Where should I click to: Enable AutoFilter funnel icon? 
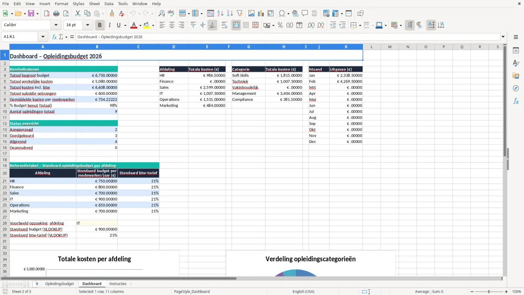pos(240,14)
